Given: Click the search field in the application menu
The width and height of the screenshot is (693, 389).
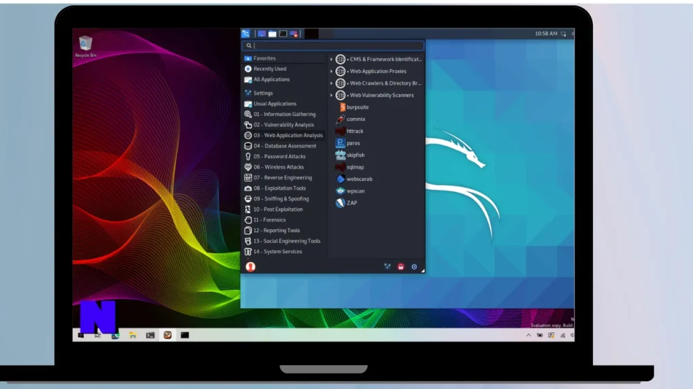Looking at the screenshot, I should pos(333,45).
